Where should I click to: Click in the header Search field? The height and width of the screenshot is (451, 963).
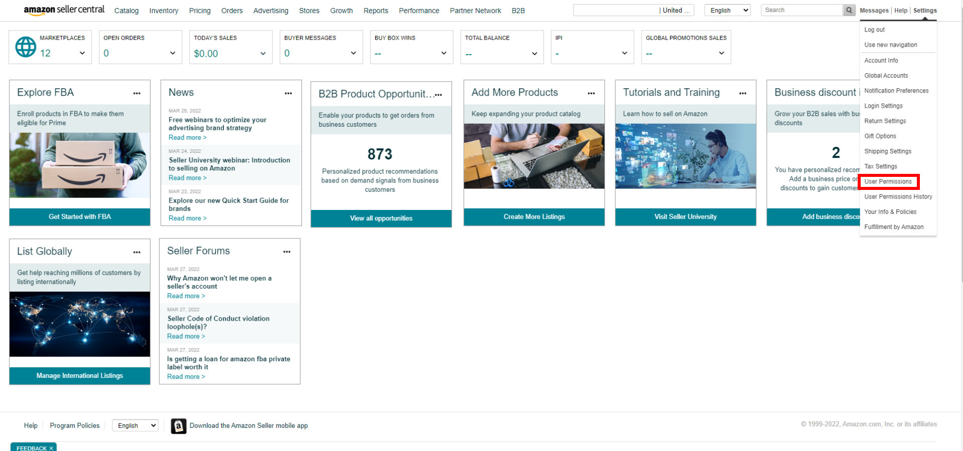point(801,10)
